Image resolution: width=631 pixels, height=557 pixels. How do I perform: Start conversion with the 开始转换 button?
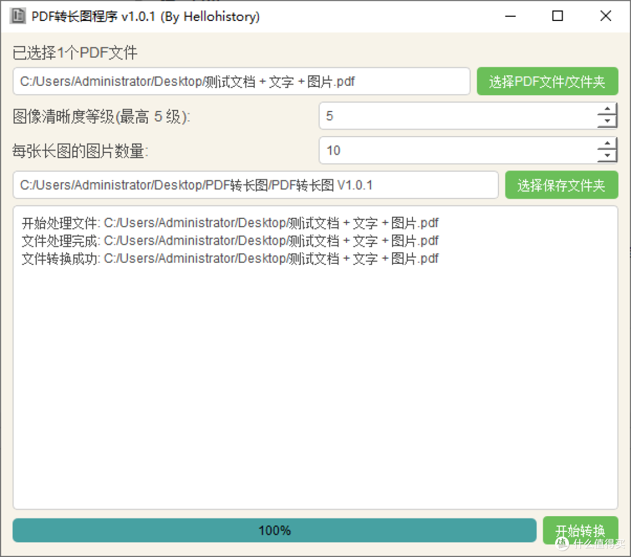[580, 531]
